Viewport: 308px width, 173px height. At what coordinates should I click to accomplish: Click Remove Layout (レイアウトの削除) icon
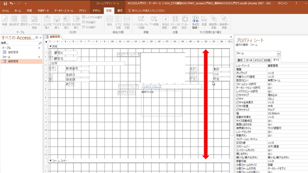click(34, 22)
